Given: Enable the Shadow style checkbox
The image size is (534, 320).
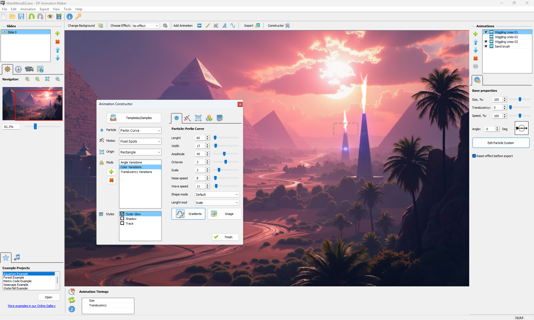Looking at the screenshot, I should (x=122, y=219).
